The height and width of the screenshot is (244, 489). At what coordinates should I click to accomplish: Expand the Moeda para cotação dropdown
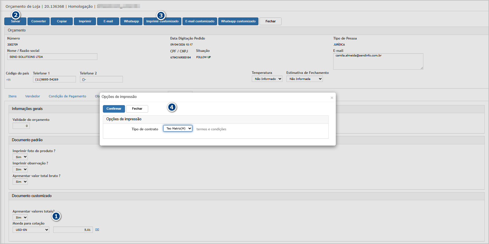click(x=31, y=230)
